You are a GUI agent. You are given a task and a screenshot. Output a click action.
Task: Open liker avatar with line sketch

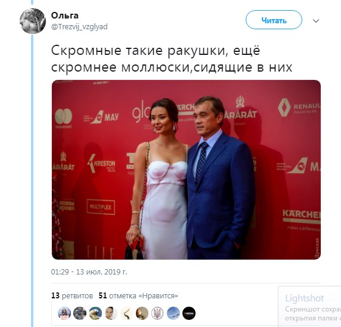126,313
